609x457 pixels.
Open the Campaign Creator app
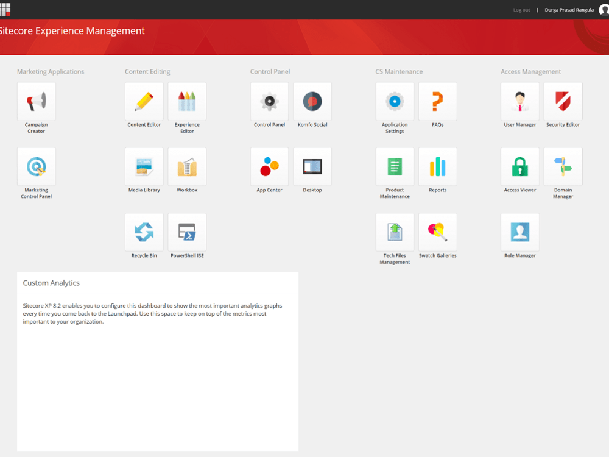pos(36,101)
